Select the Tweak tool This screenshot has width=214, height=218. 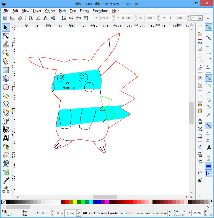click(6, 45)
